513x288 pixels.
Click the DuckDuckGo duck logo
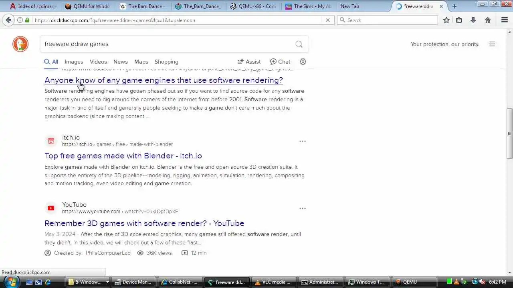20,44
